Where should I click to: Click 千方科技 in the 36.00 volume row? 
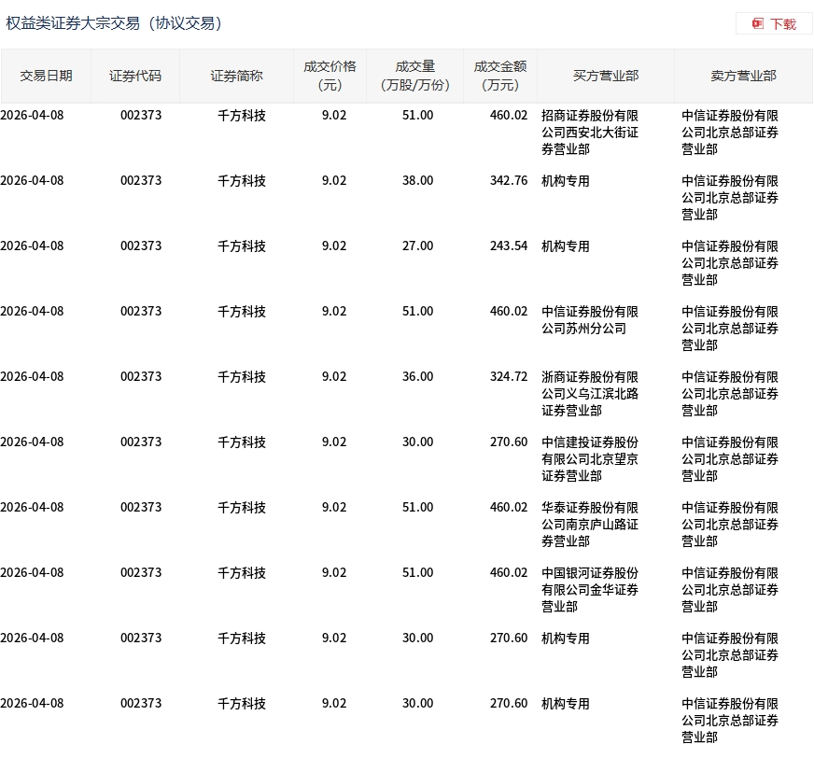point(242,377)
